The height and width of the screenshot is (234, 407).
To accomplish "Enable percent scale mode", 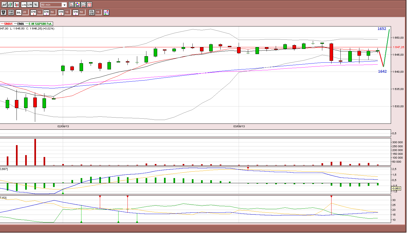I will [x=36, y=5].
